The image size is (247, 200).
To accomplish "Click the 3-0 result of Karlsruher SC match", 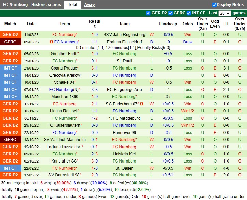I will [95, 161].
